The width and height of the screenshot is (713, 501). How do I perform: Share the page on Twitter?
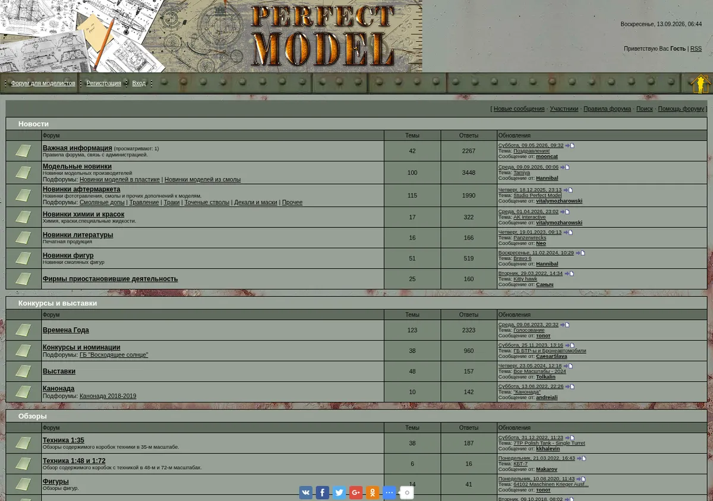point(339,492)
